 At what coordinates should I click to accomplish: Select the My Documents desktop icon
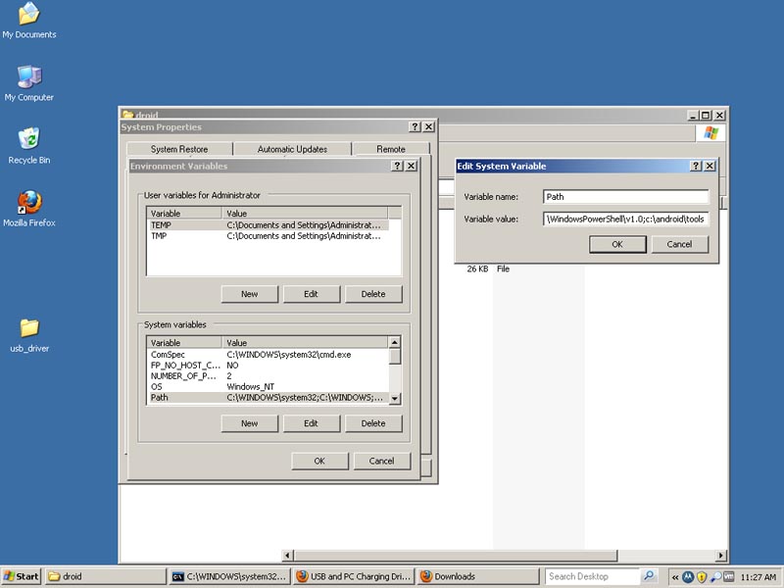tap(29, 15)
